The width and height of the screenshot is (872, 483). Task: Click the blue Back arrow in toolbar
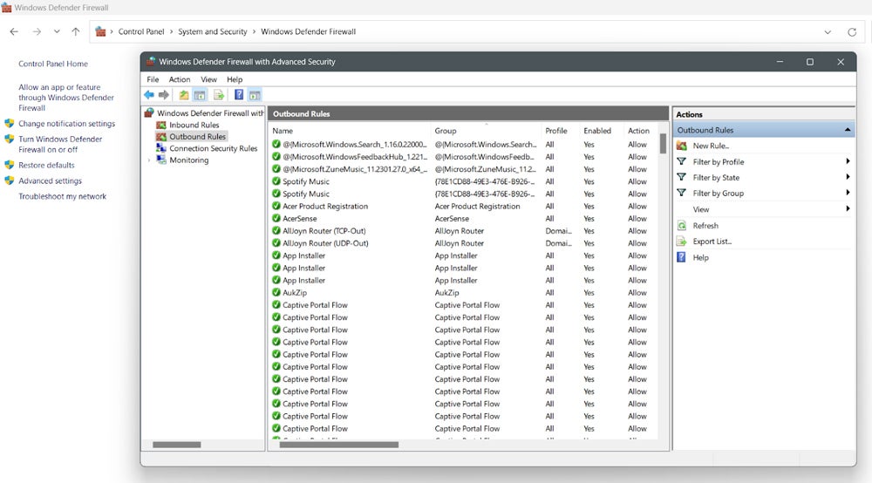click(149, 95)
